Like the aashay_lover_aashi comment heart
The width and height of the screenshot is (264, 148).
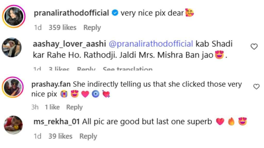click(x=254, y=47)
